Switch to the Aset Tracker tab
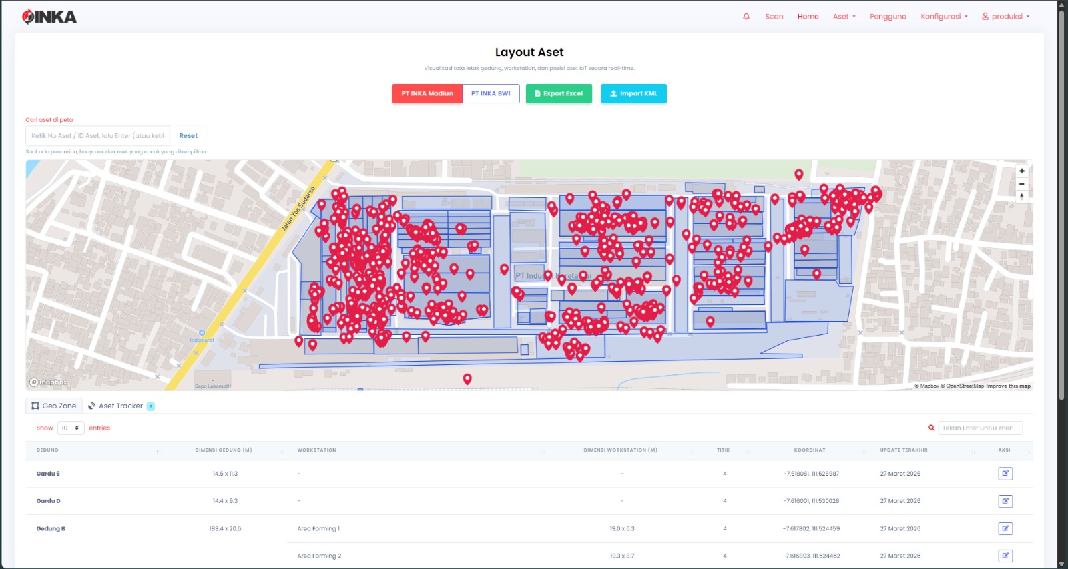Image resolution: width=1068 pixels, height=569 pixels. pos(121,406)
